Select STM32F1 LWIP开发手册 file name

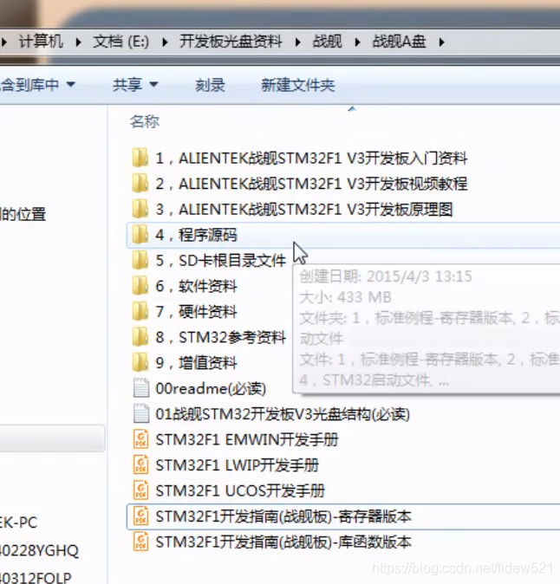tap(238, 465)
